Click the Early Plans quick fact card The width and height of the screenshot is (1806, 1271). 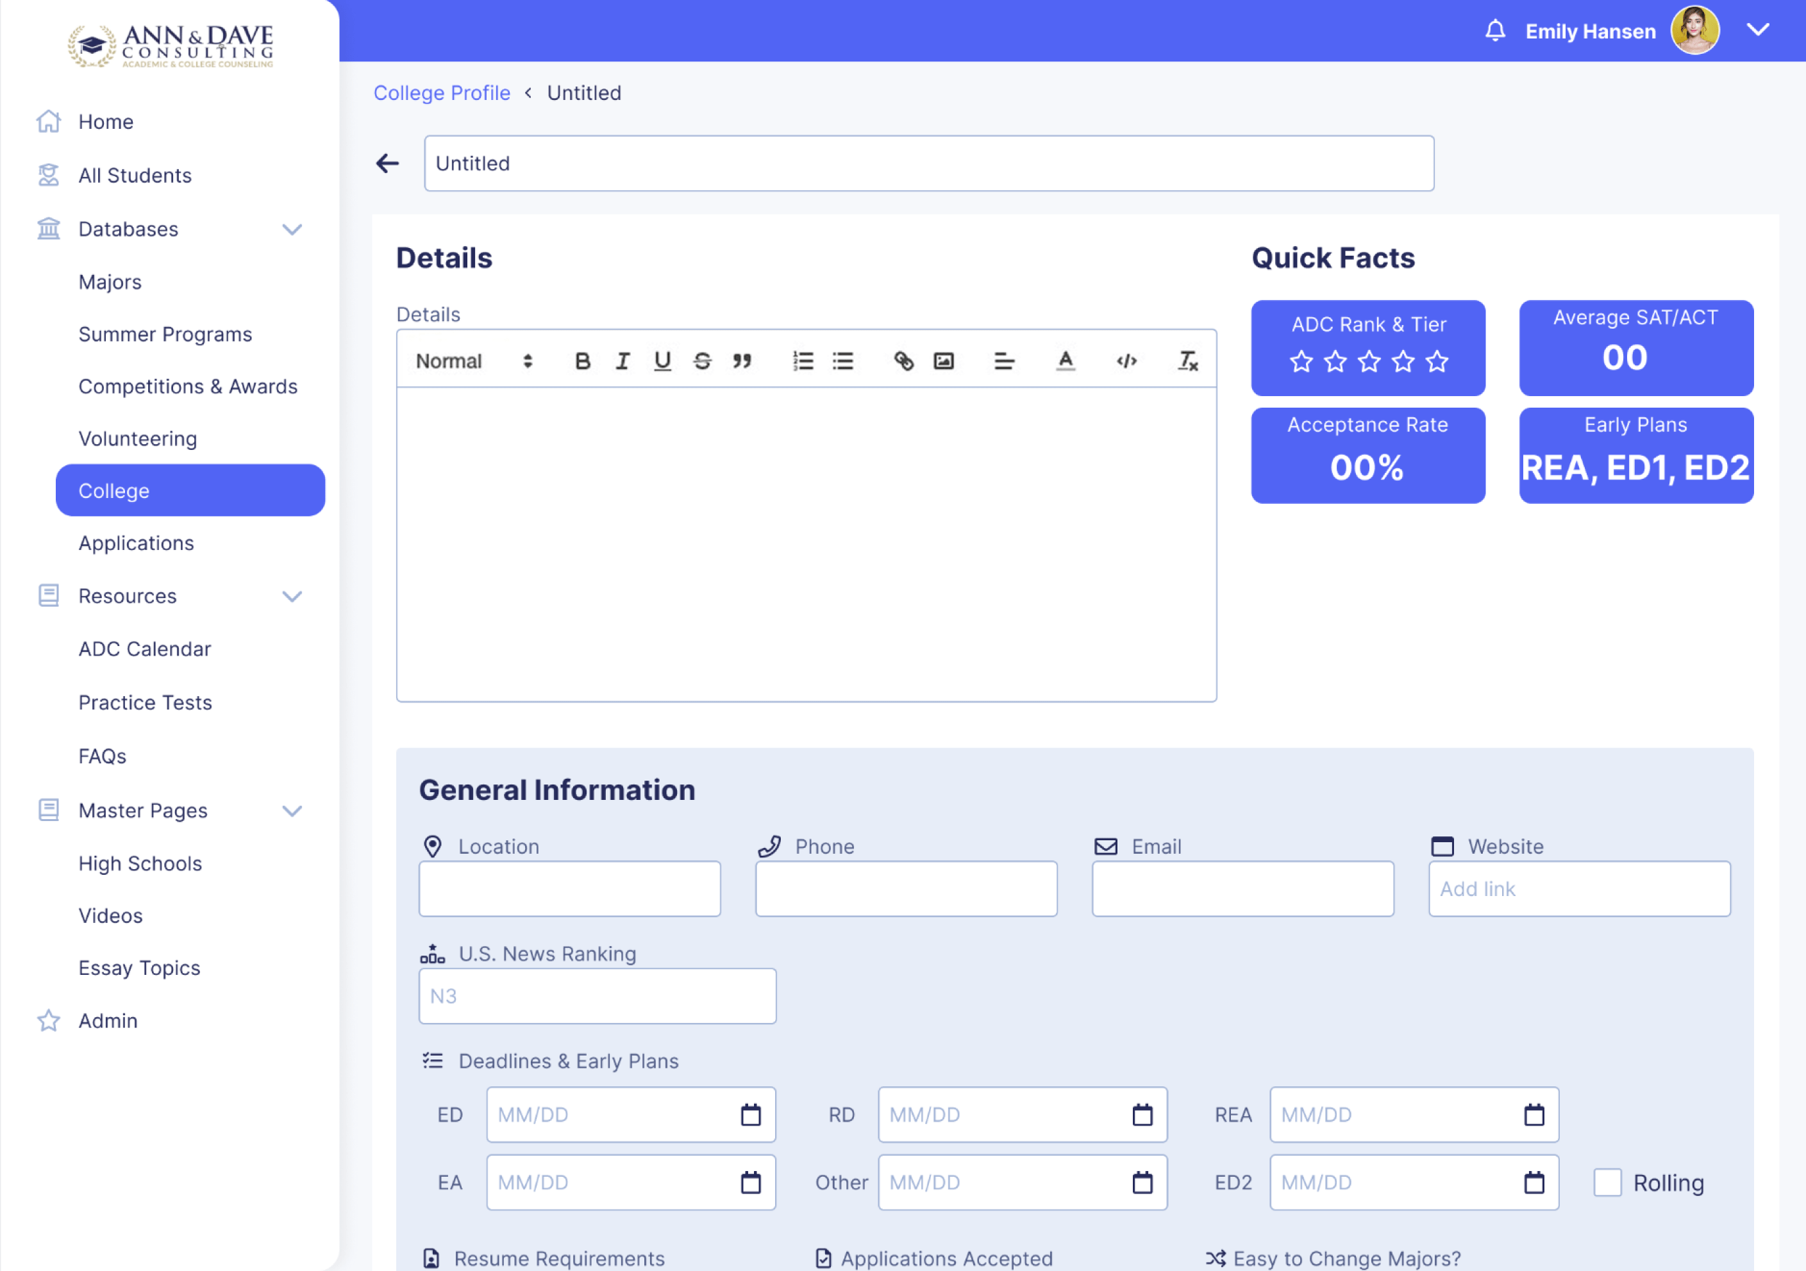pyautogui.click(x=1636, y=455)
